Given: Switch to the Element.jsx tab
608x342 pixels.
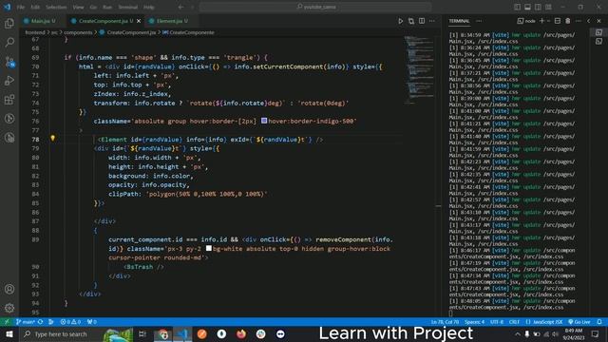Looking at the screenshot, I should point(171,21).
